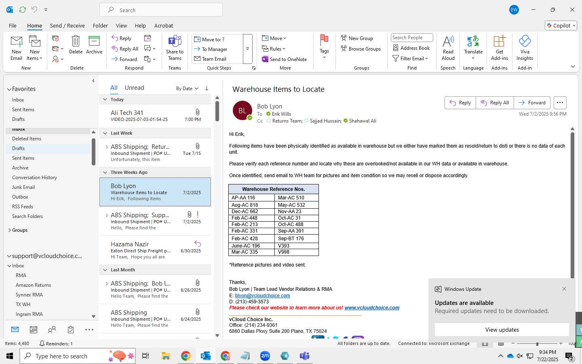Open the View ribbon tab
This screenshot has width=582, height=364.
click(x=121, y=25)
